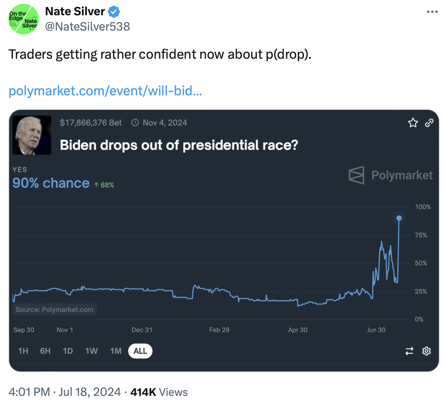The width and height of the screenshot is (445, 402).
Task: Click the Polymarket logo watermark
Action: pyautogui.click(x=391, y=175)
